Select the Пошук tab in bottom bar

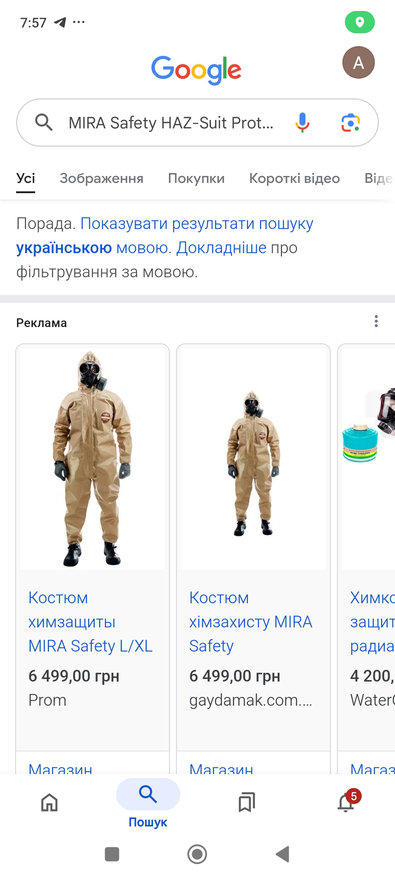click(x=148, y=803)
